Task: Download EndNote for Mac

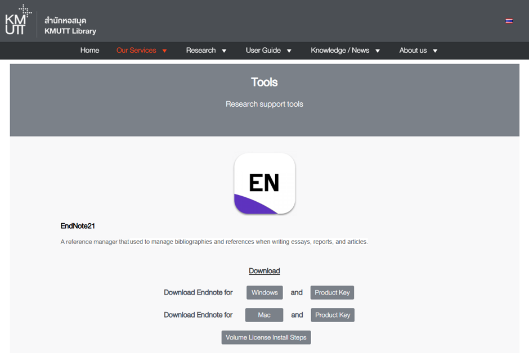Action: pos(264,315)
